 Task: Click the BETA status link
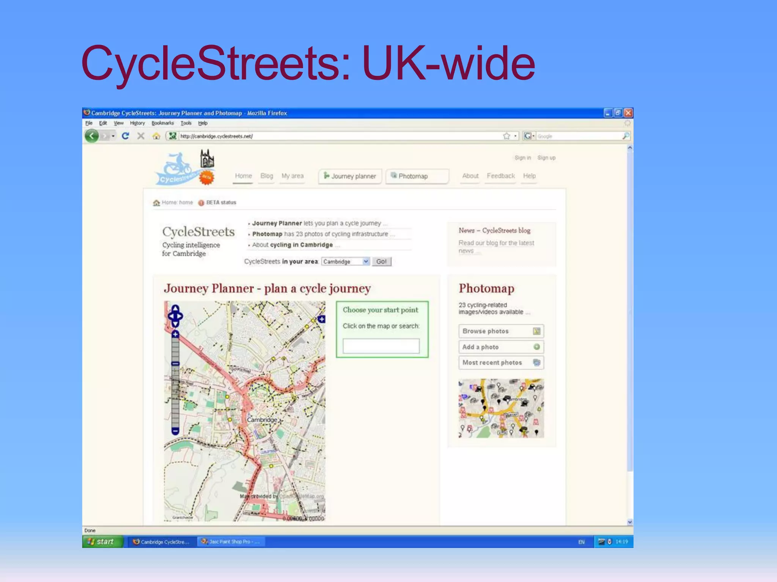tap(221, 203)
